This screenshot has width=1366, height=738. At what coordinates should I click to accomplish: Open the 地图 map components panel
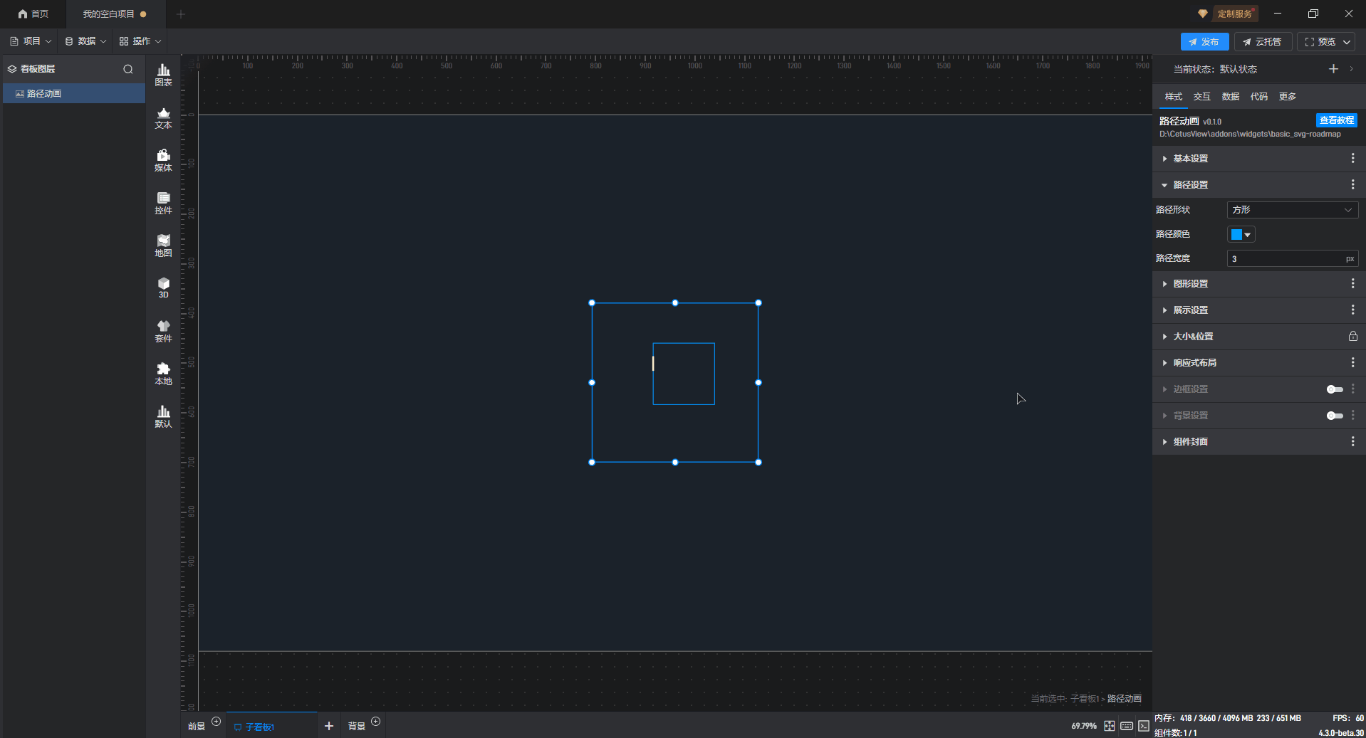(x=163, y=246)
